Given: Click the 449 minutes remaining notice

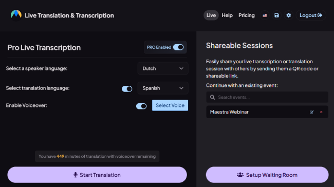Looking at the screenshot, I should (x=97, y=156).
